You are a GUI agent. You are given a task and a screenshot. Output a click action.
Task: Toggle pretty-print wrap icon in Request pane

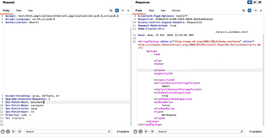pos(117,11)
